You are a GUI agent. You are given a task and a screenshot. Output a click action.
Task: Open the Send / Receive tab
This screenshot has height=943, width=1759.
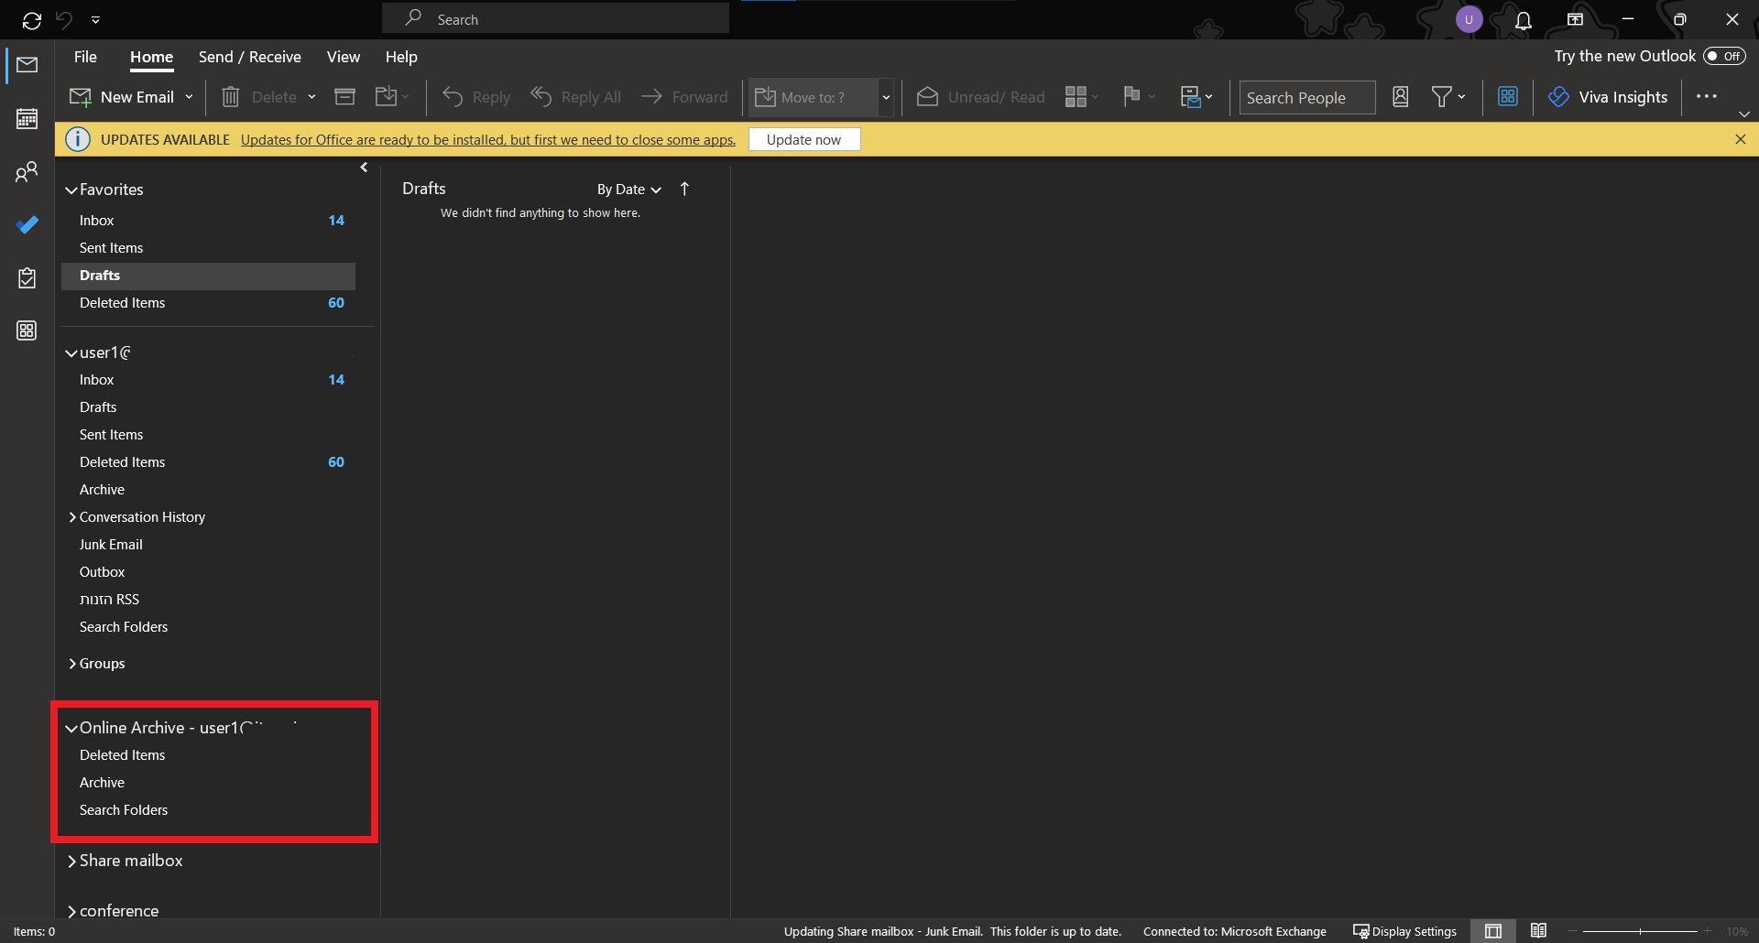pos(249,57)
